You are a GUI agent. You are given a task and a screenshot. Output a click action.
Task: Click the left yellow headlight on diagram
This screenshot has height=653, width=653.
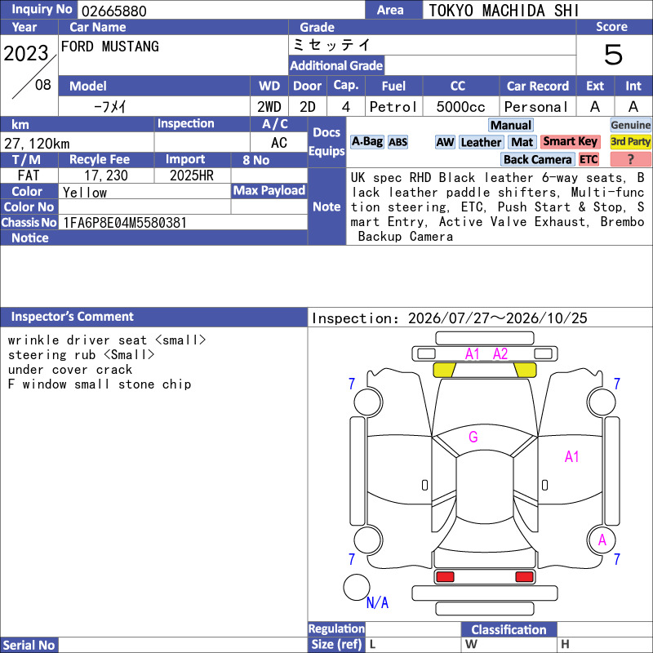tap(444, 370)
